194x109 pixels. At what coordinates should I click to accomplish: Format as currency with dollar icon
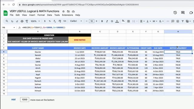[x=45, y=21]
